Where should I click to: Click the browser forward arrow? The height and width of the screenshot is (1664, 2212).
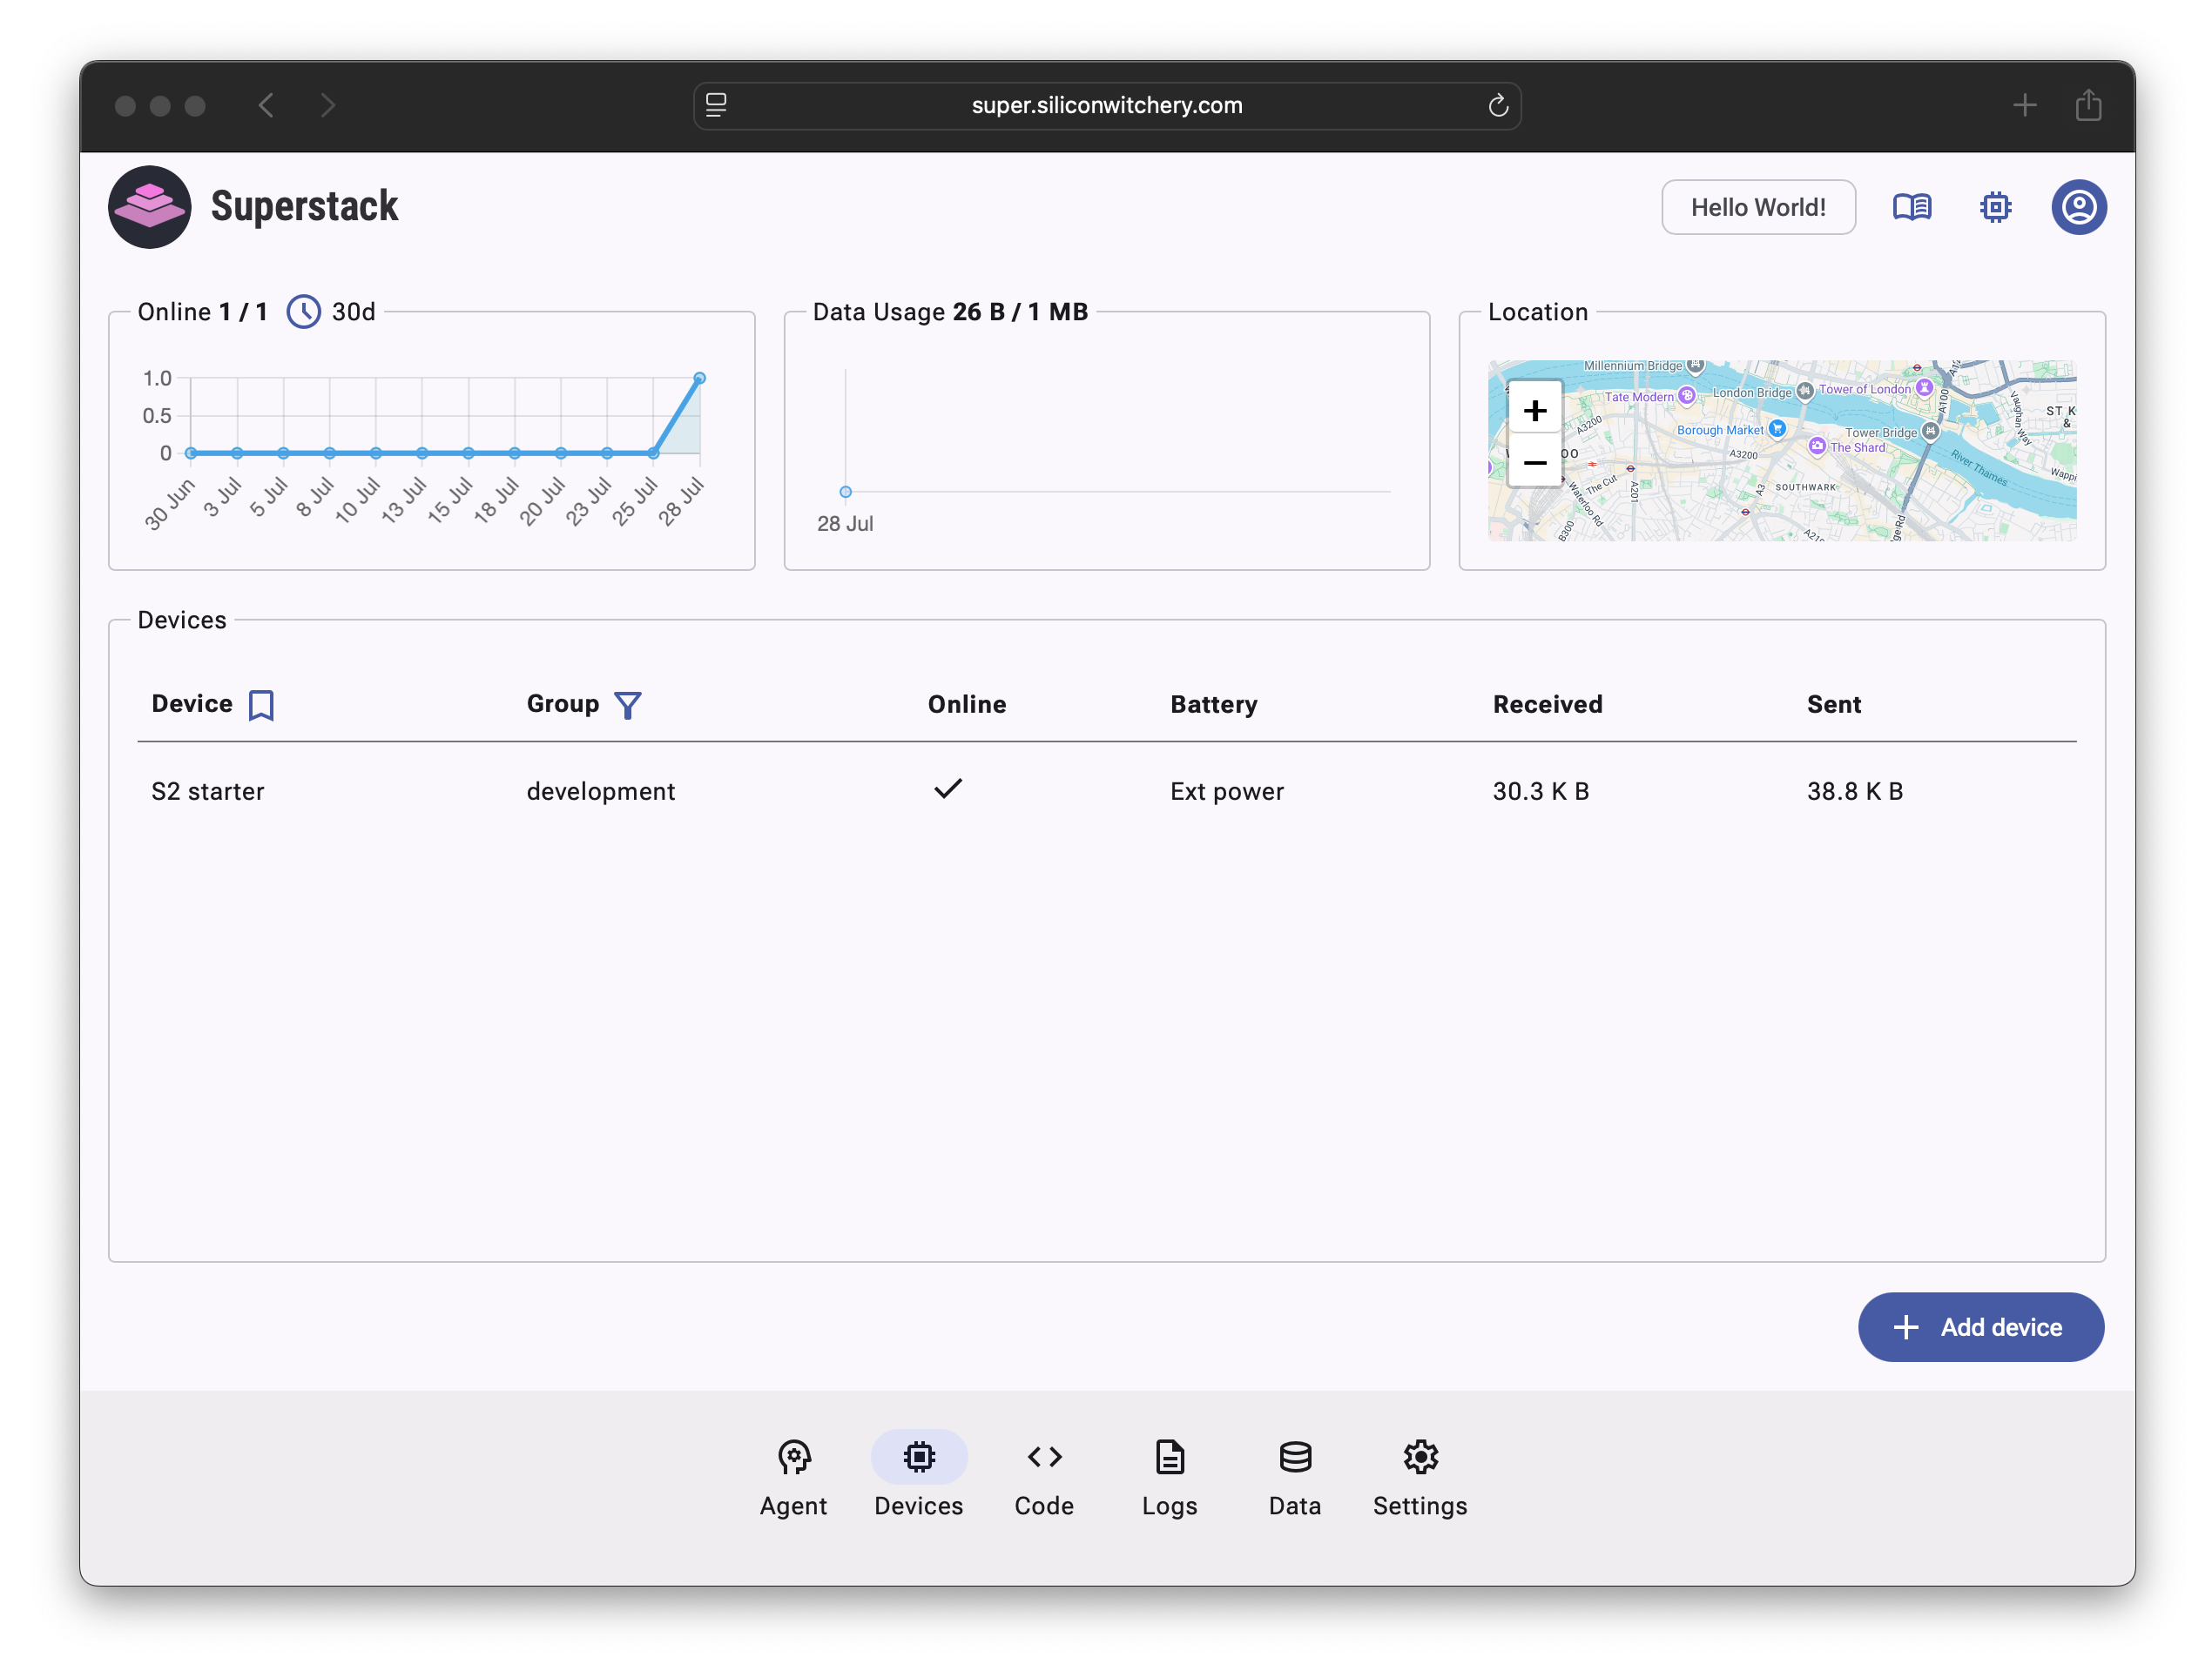327,105
